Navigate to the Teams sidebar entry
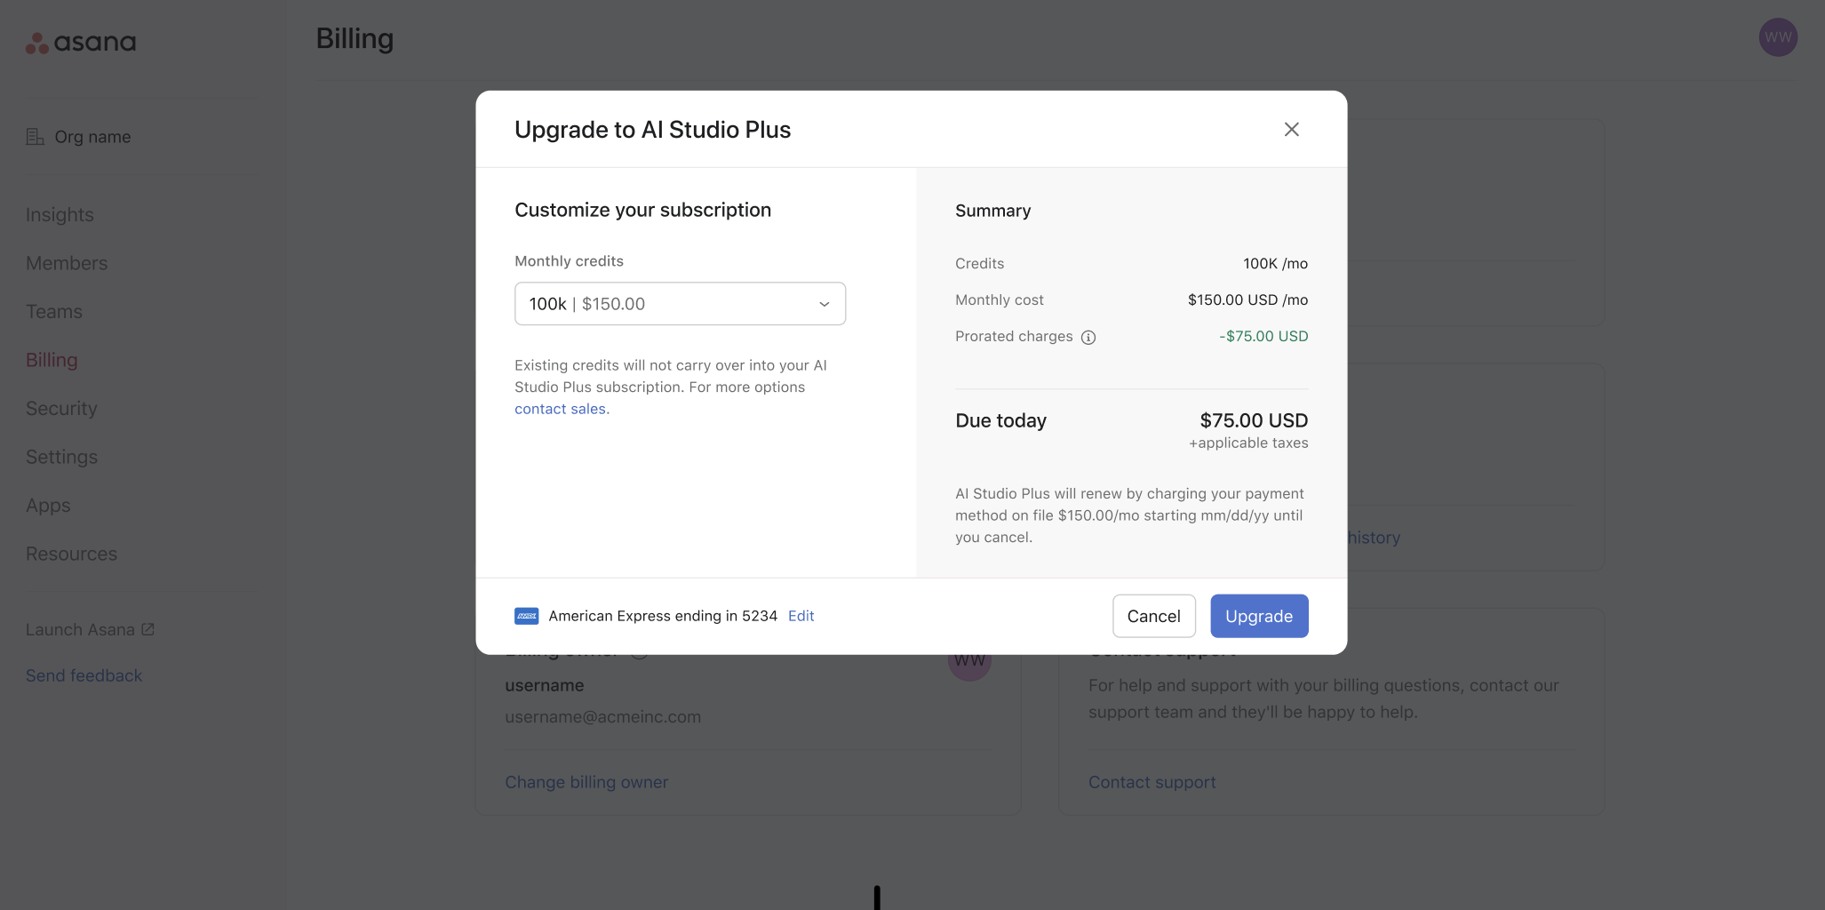Image resolution: width=1825 pixels, height=910 pixels. (54, 311)
